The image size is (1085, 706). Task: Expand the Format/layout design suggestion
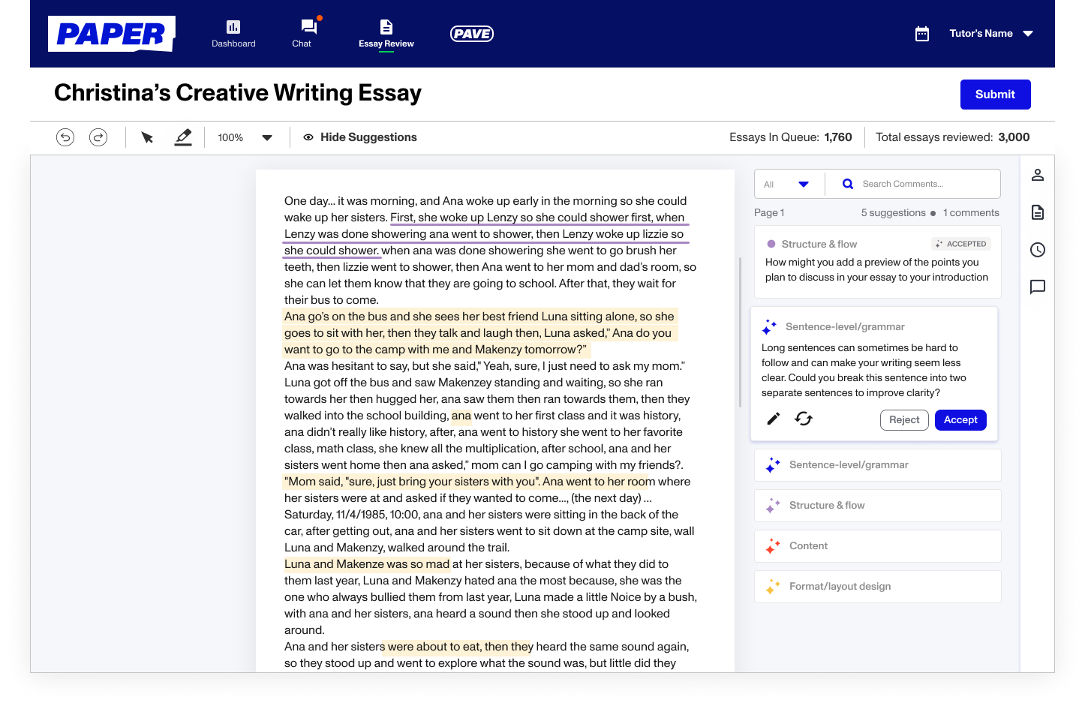(x=877, y=587)
